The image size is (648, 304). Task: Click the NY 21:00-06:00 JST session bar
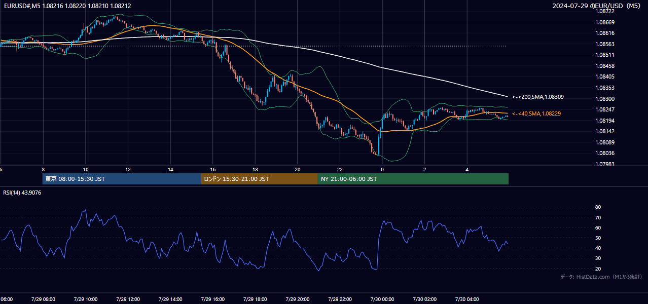click(413, 179)
